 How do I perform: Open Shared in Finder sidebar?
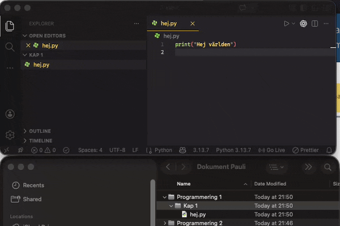point(27,199)
